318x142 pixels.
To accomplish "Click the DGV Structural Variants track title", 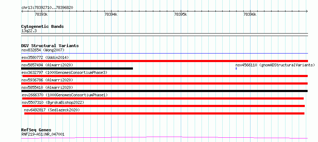I will point(50,46).
